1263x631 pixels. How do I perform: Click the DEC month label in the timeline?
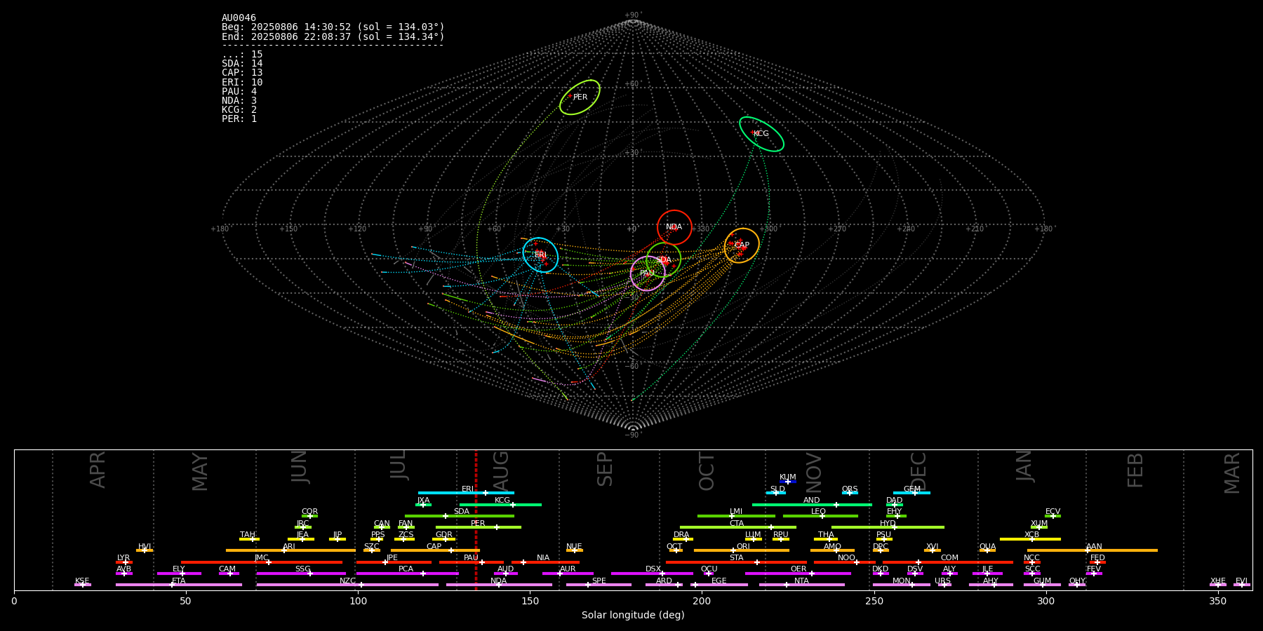click(x=918, y=471)
